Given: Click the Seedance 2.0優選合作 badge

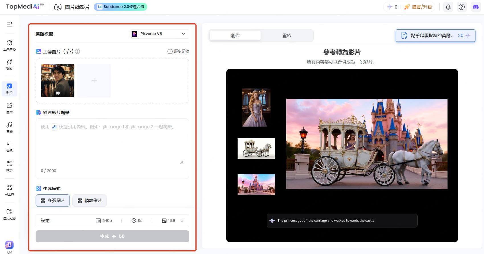Looking at the screenshot, I should [x=121, y=7].
